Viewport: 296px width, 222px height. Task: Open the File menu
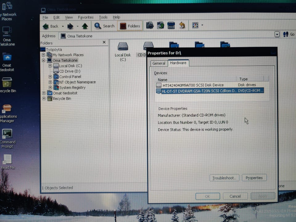[x=45, y=18]
